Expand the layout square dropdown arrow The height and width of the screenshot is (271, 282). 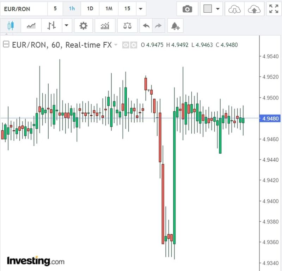tap(217, 9)
